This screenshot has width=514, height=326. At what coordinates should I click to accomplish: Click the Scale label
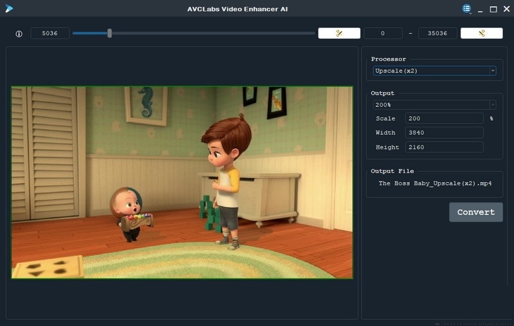tap(385, 118)
